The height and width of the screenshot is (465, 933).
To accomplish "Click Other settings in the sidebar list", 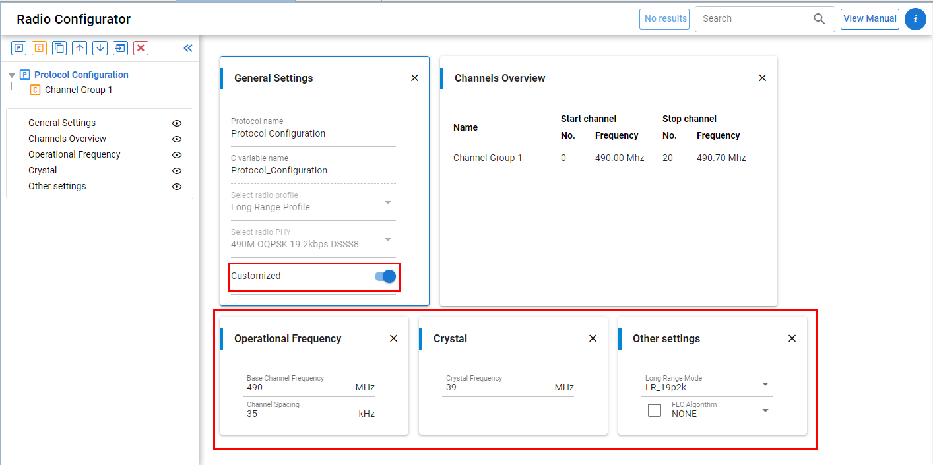I will click(x=57, y=186).
